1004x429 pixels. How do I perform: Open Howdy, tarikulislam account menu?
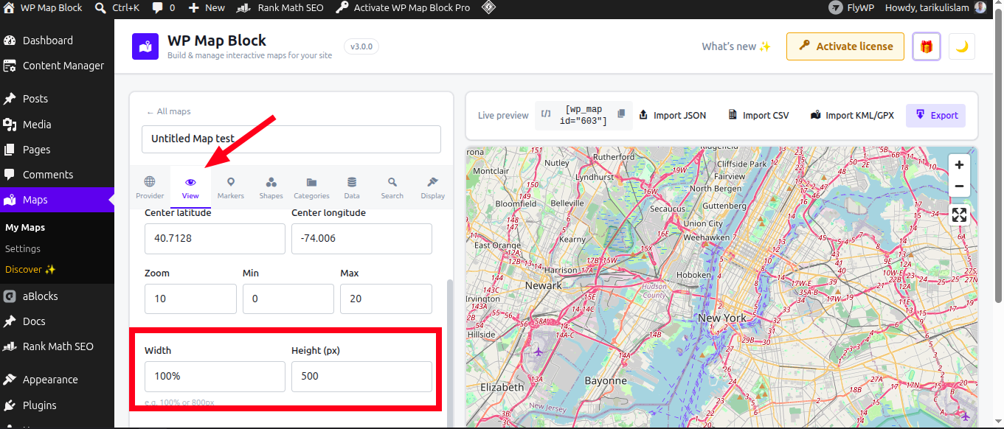click(x=935, y=8)
